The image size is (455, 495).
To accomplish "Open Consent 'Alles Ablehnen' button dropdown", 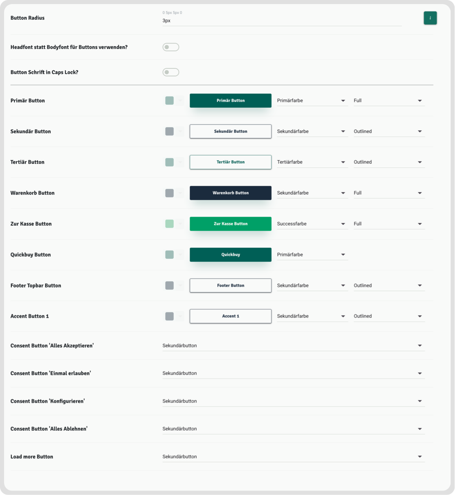I will [x=293, y=429].
